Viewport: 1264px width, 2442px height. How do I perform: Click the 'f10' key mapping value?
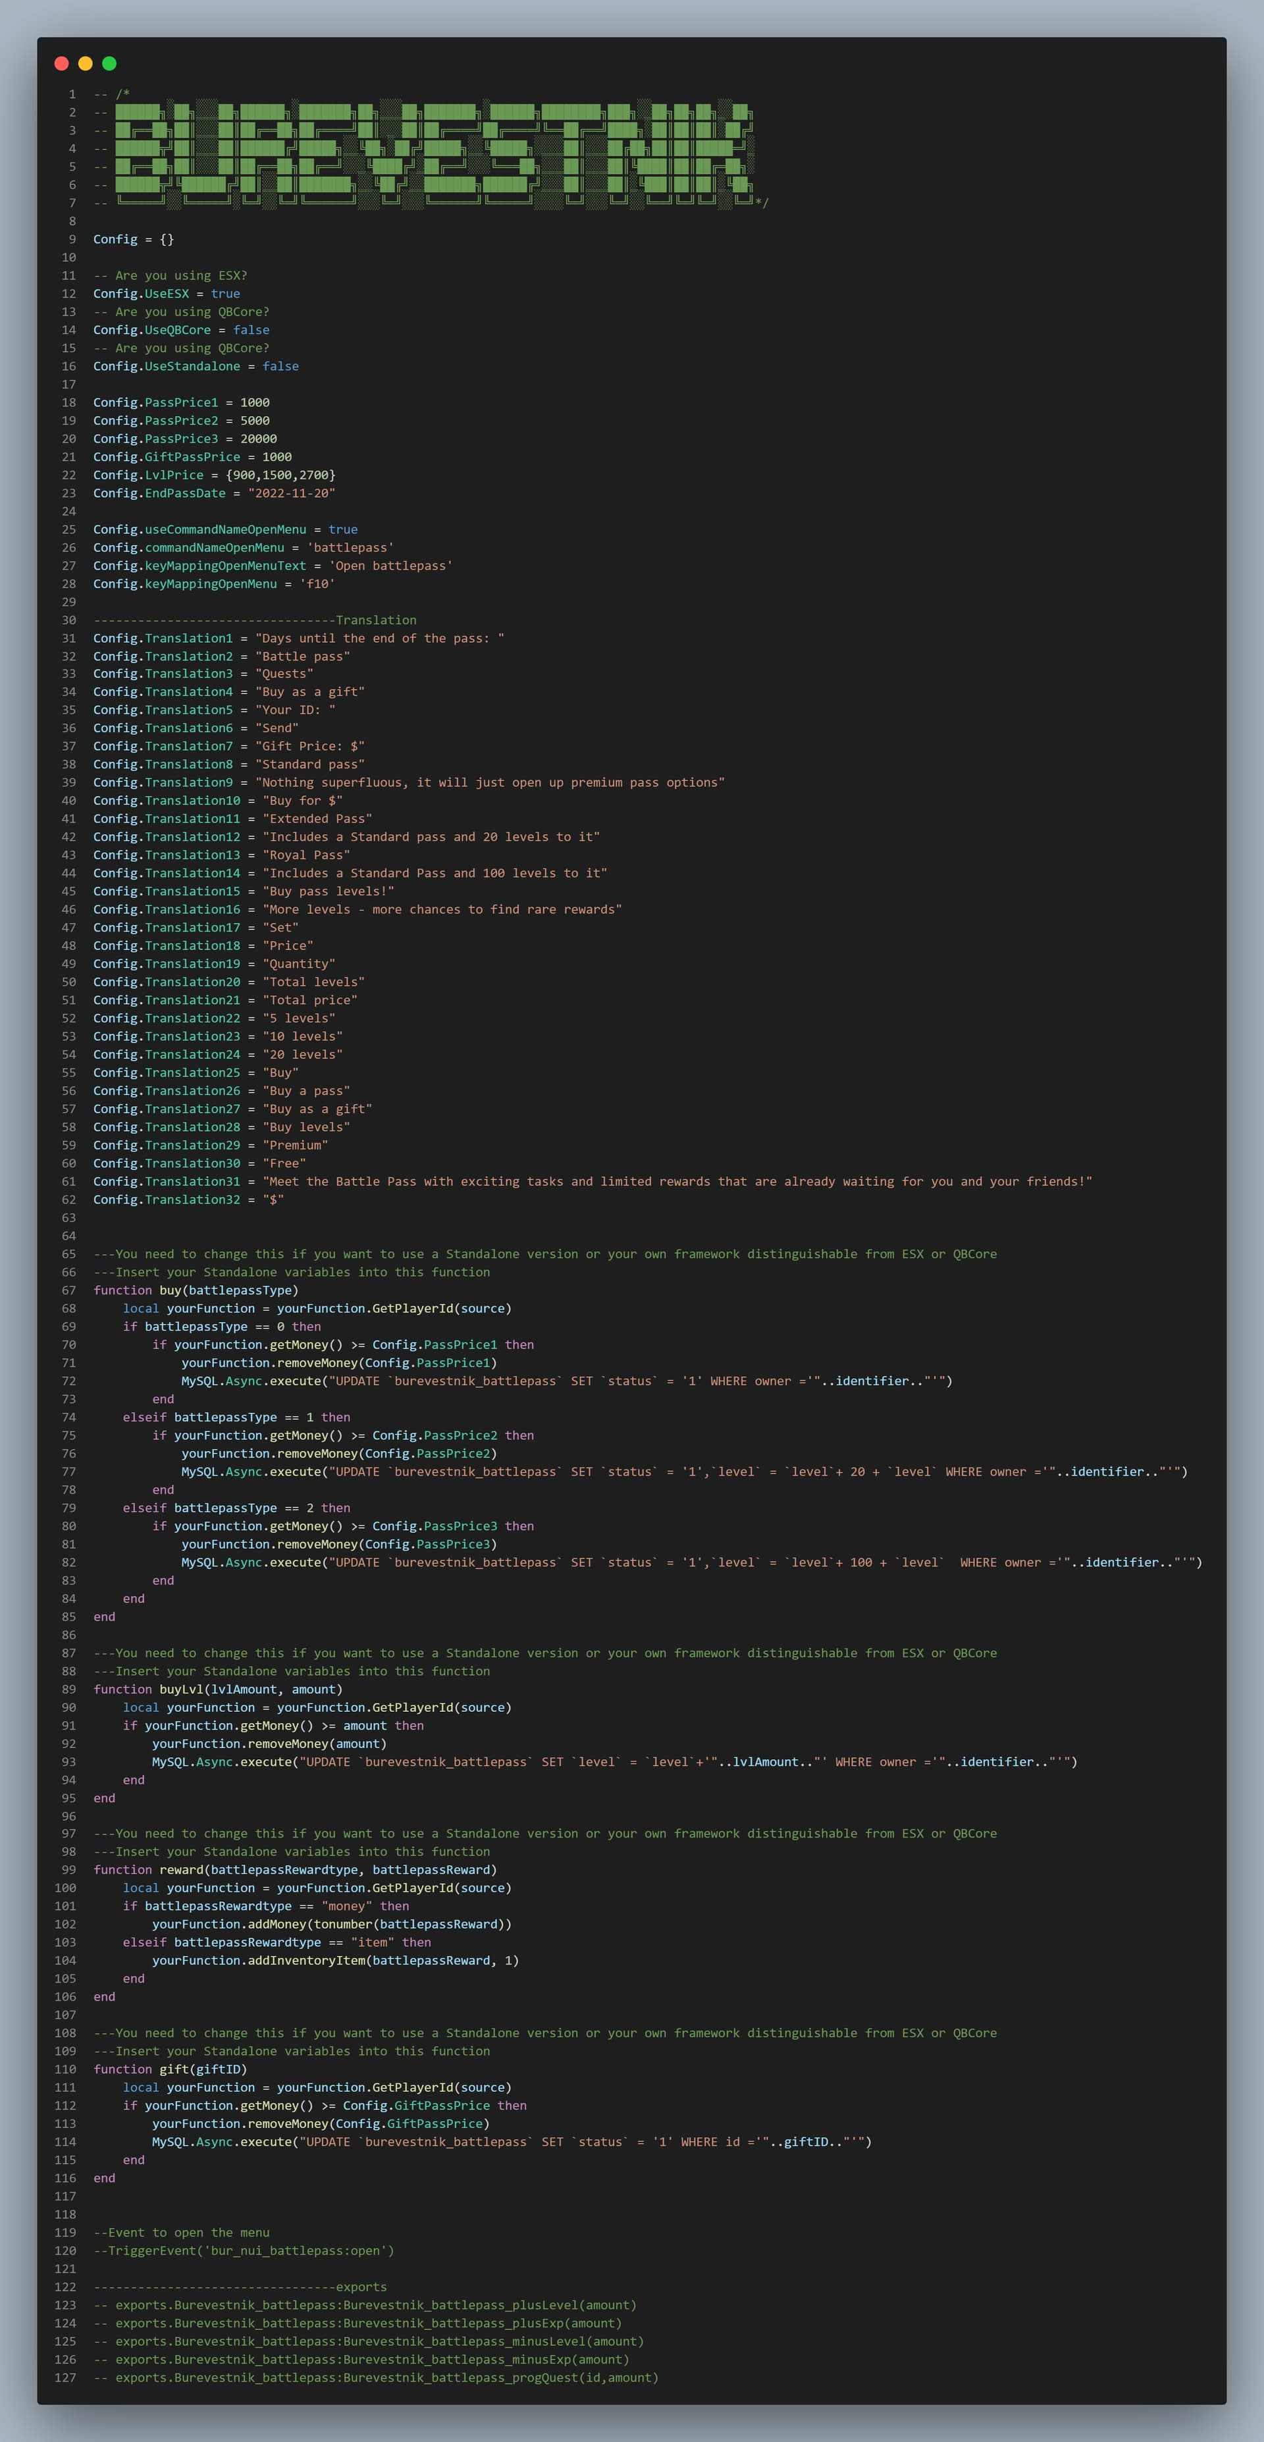[317, 584]
